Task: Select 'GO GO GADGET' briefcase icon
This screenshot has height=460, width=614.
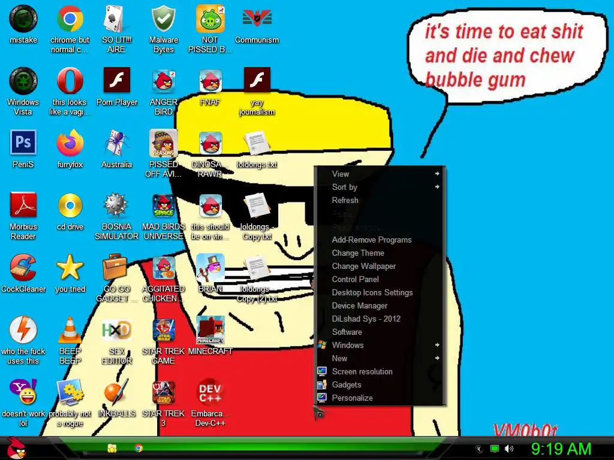Action: pos(116,268)
